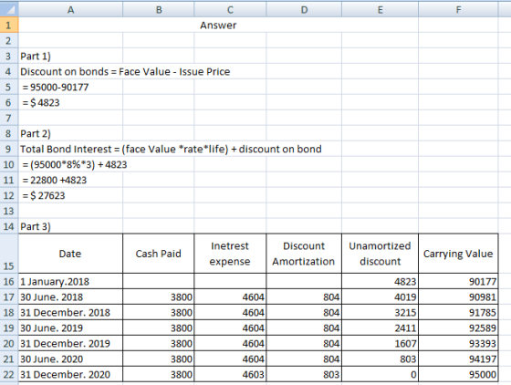Viewport: 511px width, 385px height.
Task: Click the 'Answer' title cell
Action: [x=218, y=25]
